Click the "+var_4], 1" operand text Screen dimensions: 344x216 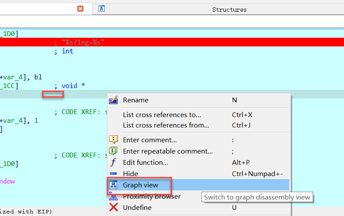[x=19, y=121]
